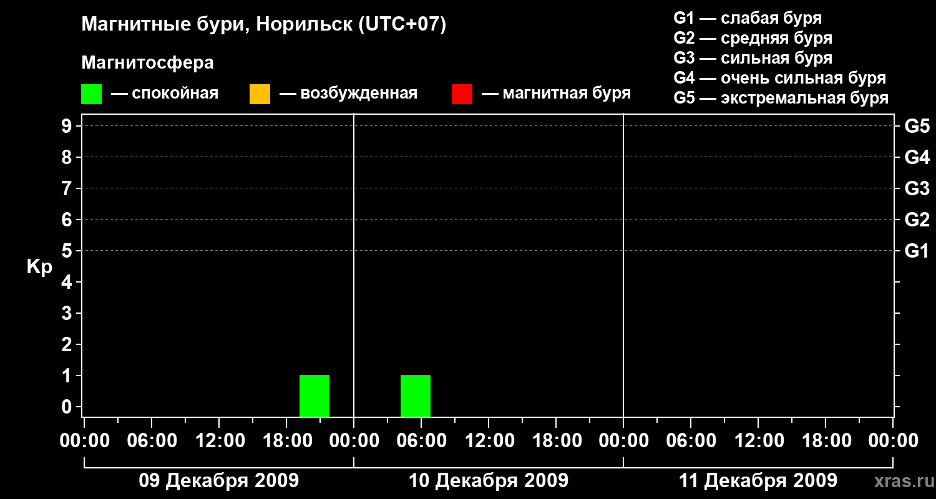Click the '11 Декабря 2009' date label
The height and width of the screenshot is (499, 936).
(x=758, y=481)
